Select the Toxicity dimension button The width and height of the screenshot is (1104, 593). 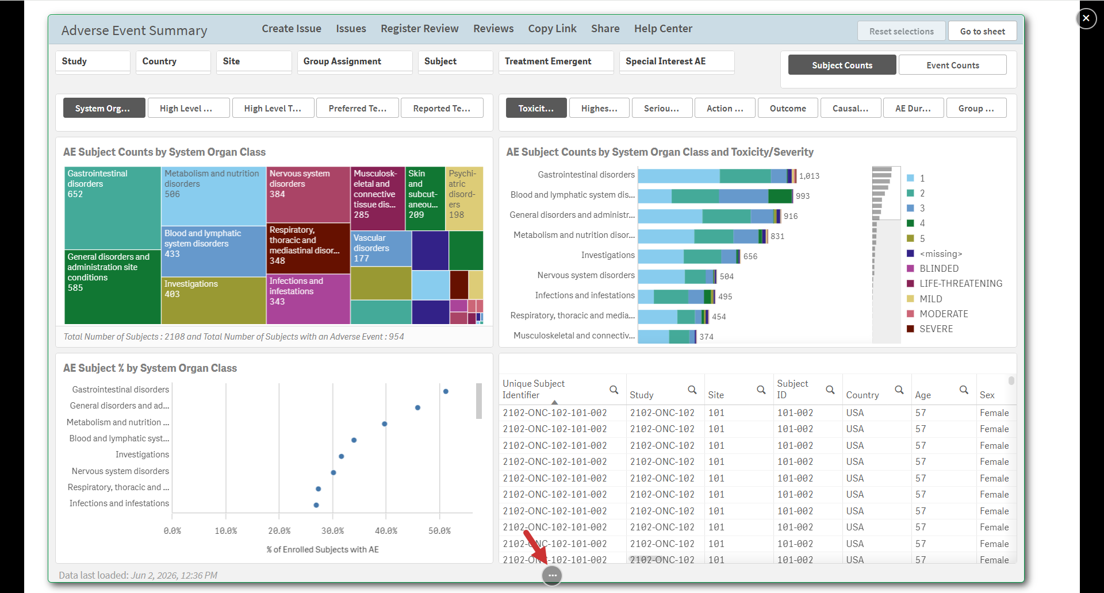point(536,108)
